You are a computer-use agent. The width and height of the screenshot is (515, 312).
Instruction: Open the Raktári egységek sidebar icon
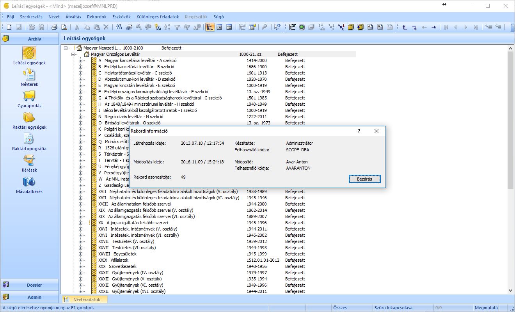(29, 120)
